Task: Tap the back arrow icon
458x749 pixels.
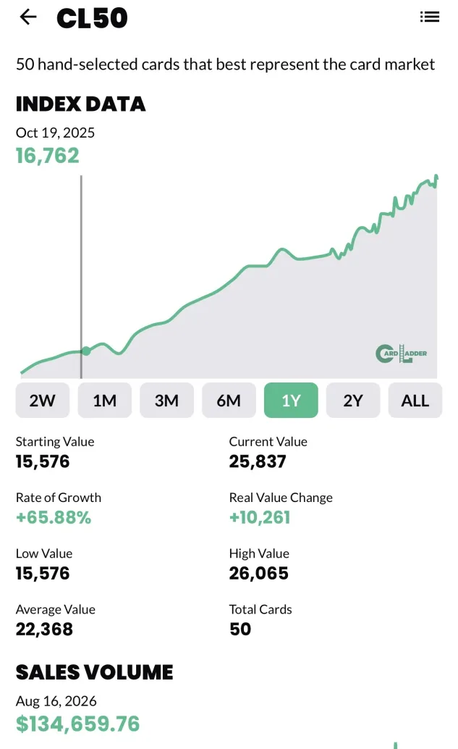Action: tap(28, 17)
